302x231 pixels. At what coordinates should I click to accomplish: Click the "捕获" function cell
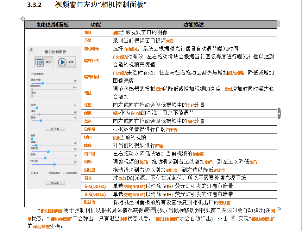[96, 33]
